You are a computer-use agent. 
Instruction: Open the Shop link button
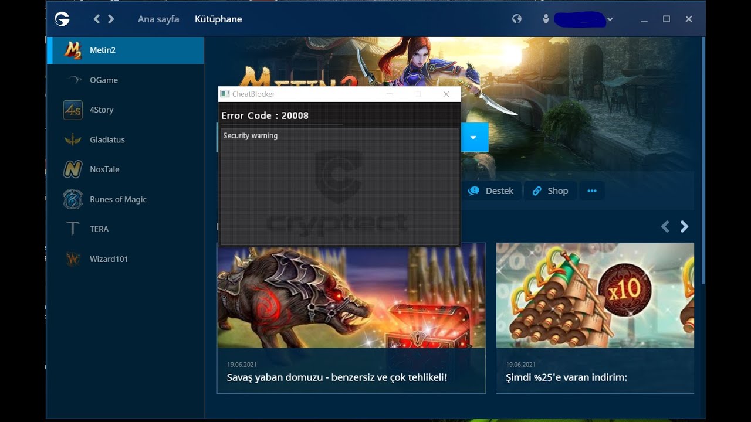point(550,191)
